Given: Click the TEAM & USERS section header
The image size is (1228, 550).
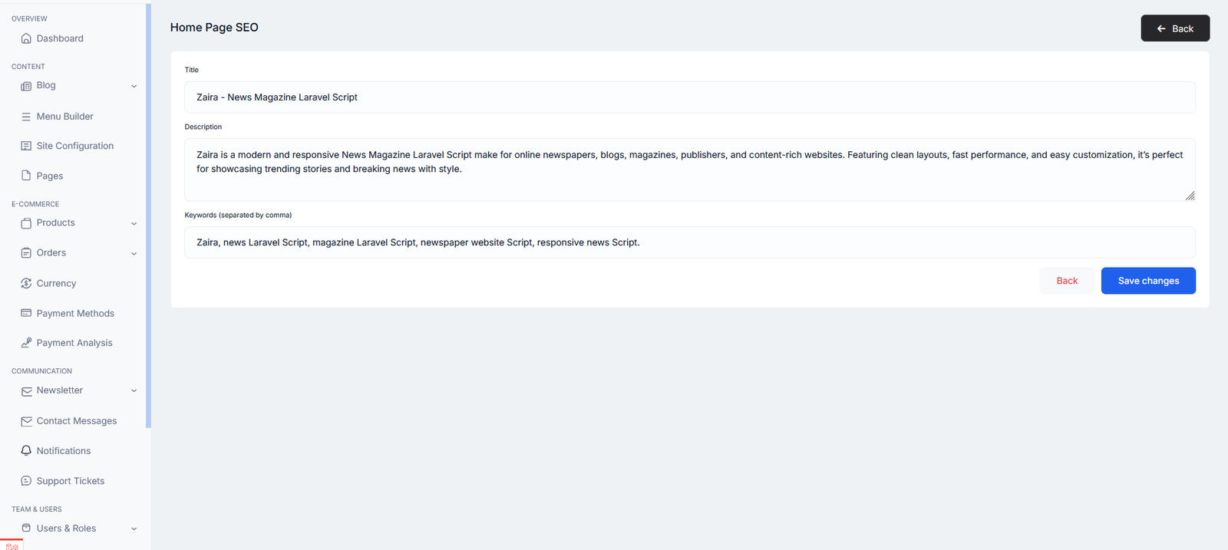Looking at the screenshot, I should click(x=37, y=509).
